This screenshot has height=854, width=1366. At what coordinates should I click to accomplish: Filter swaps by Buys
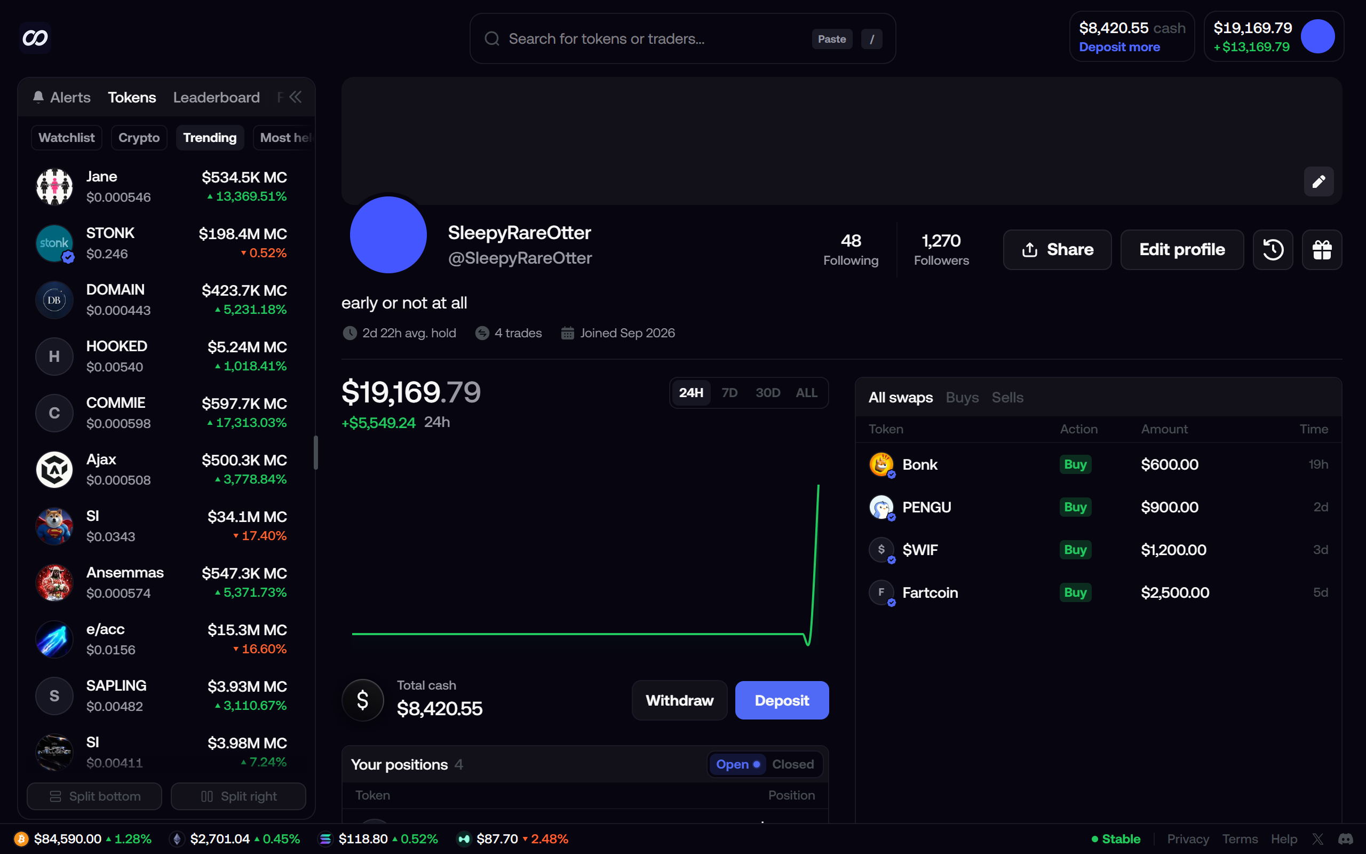[x=962, y=398]
